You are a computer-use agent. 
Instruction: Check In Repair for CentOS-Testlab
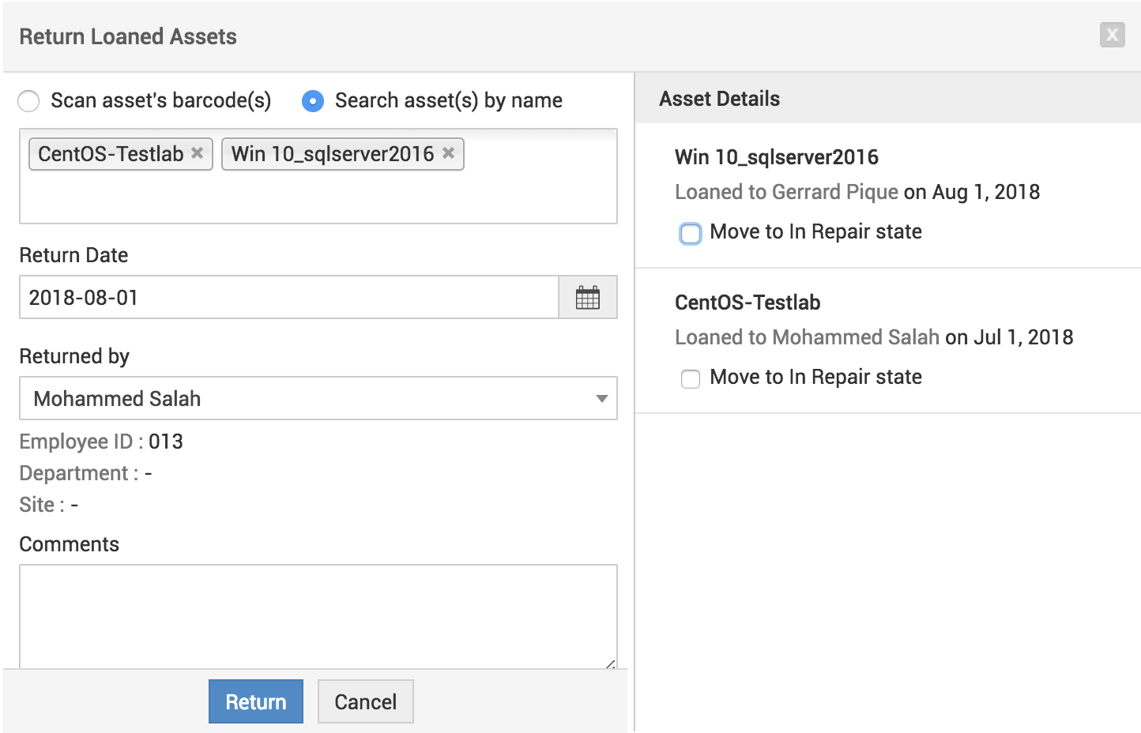click(691, 378)
